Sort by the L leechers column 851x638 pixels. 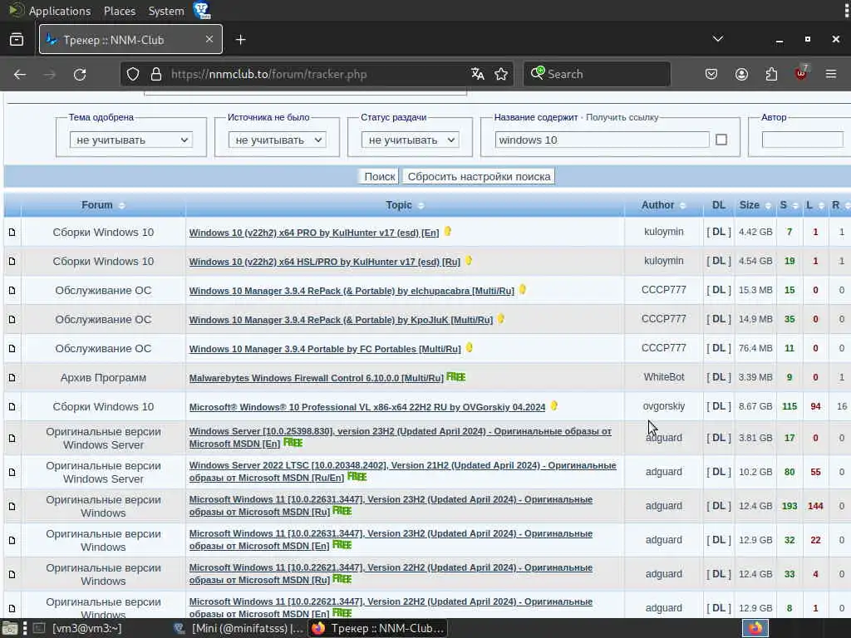click(809, 205)
